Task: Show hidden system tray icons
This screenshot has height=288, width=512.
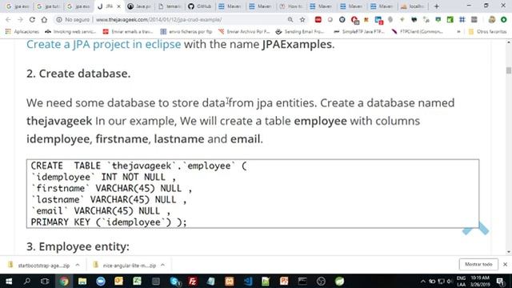Action: coord(423,281)
